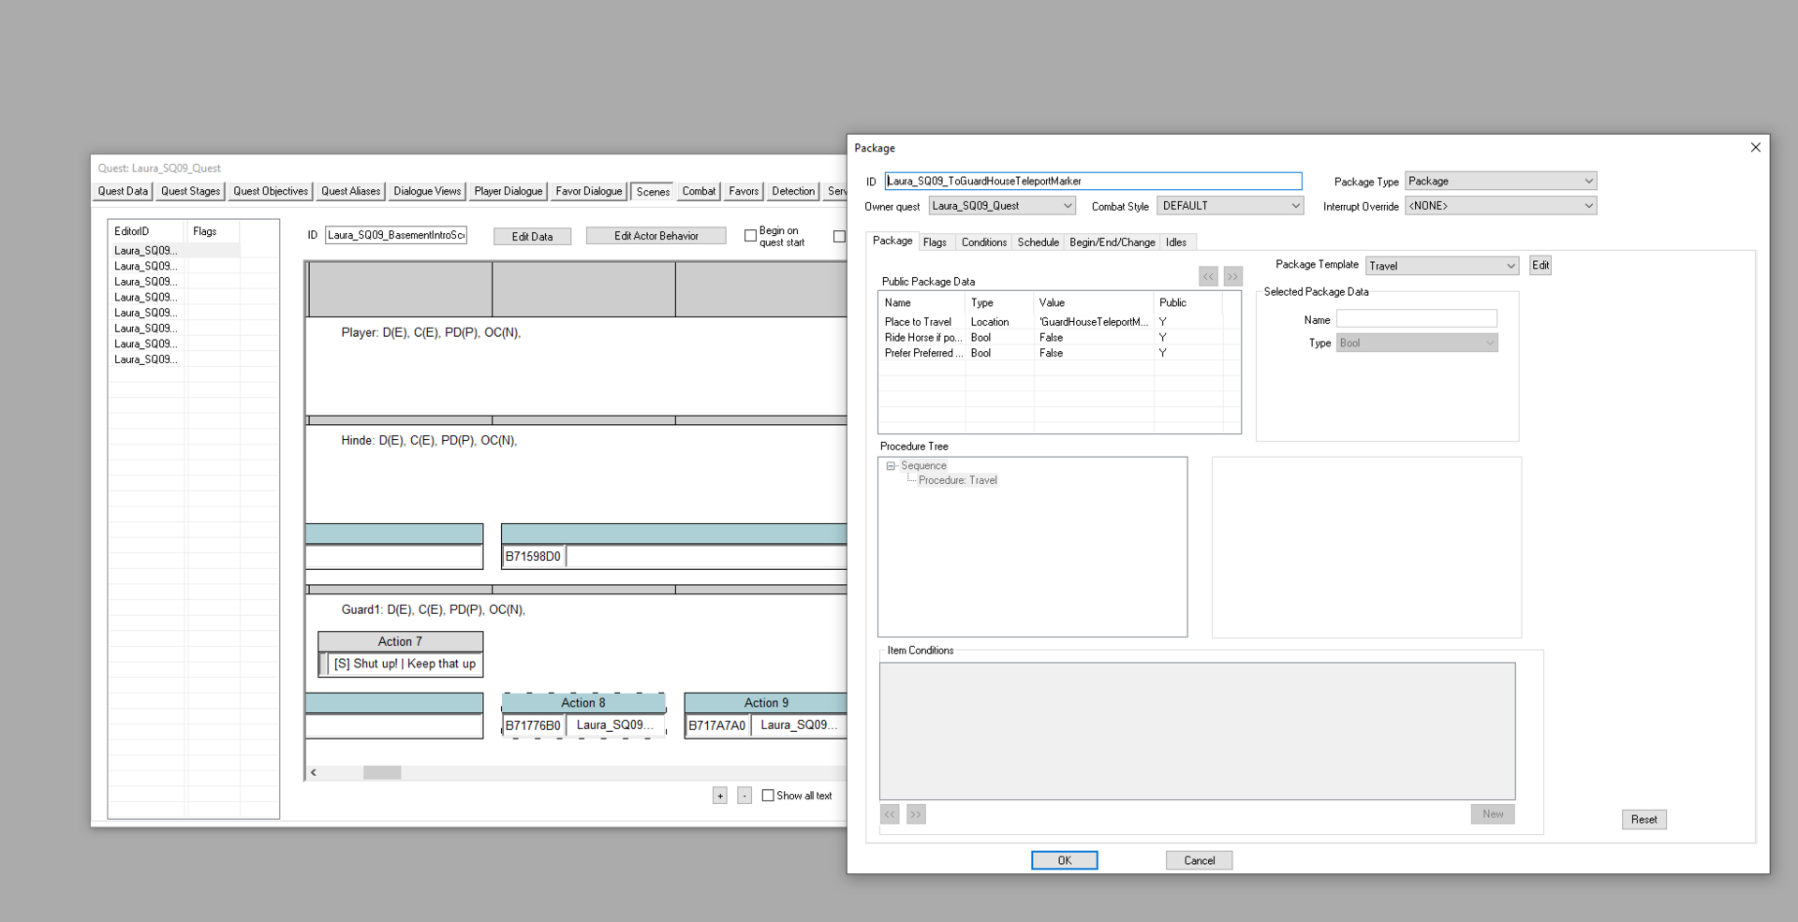The image size is (1798, 922).
Task: Click scene horizontal scrollbar left arrow
Action: tap(314, 772)
